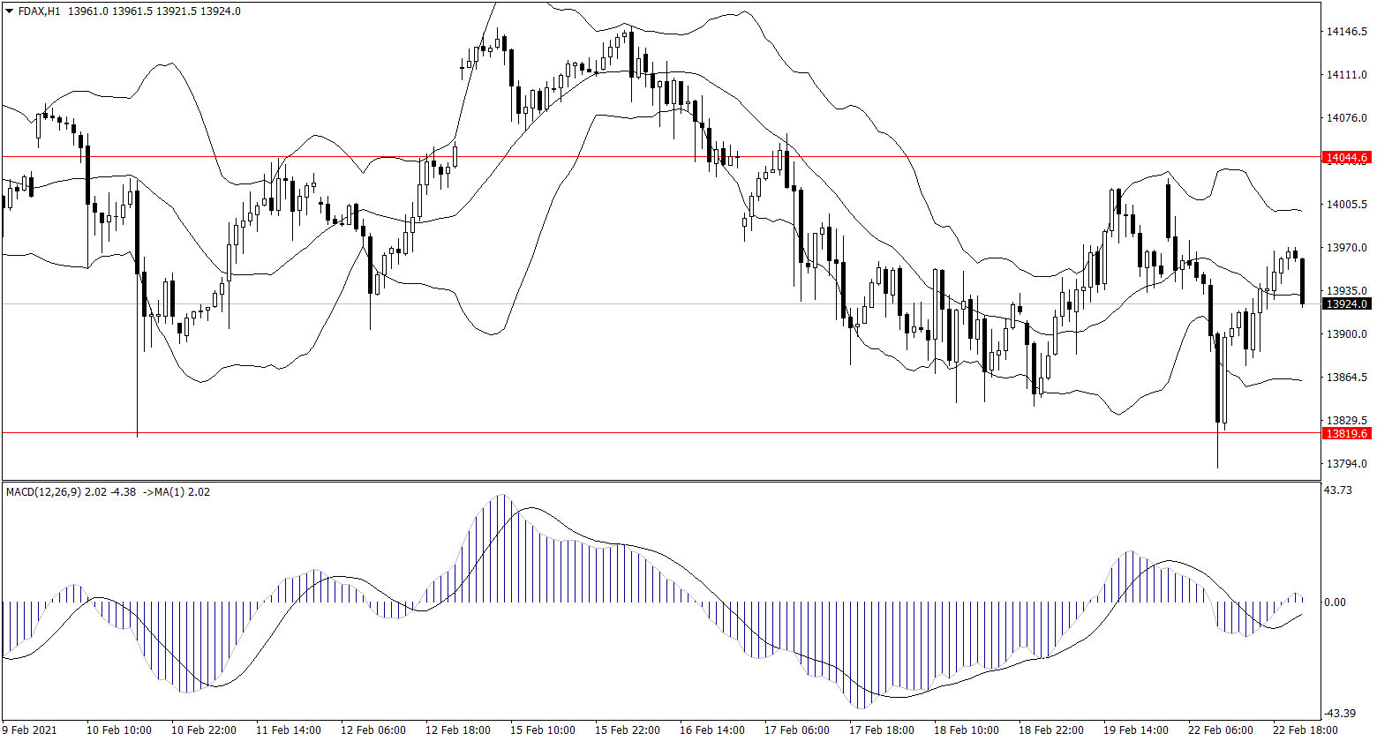The height and width of the screenshot is (741, 1377).
Task: Click the divider between price chart and MACD
Action: click(x=662, y=481)
